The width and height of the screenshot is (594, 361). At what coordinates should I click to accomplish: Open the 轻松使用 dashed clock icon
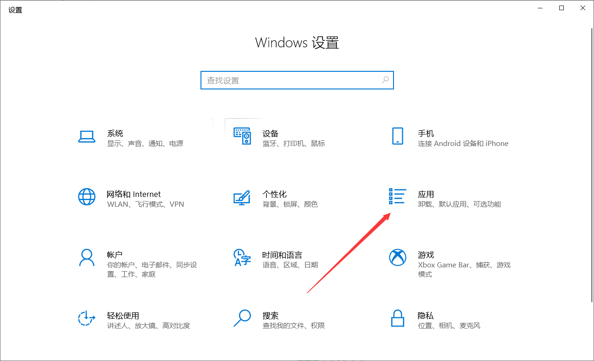(86, 318)
